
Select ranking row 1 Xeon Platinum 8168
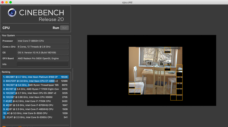(35, 77)
